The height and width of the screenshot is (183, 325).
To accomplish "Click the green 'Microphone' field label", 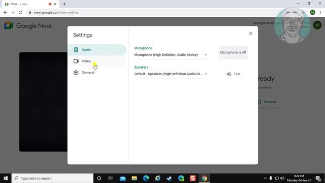I will click(x=143, y=48).
